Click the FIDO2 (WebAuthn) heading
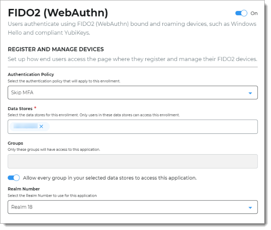Image resolution: width=271 pixels, height=230 pixels. click(x=58, y=13)
